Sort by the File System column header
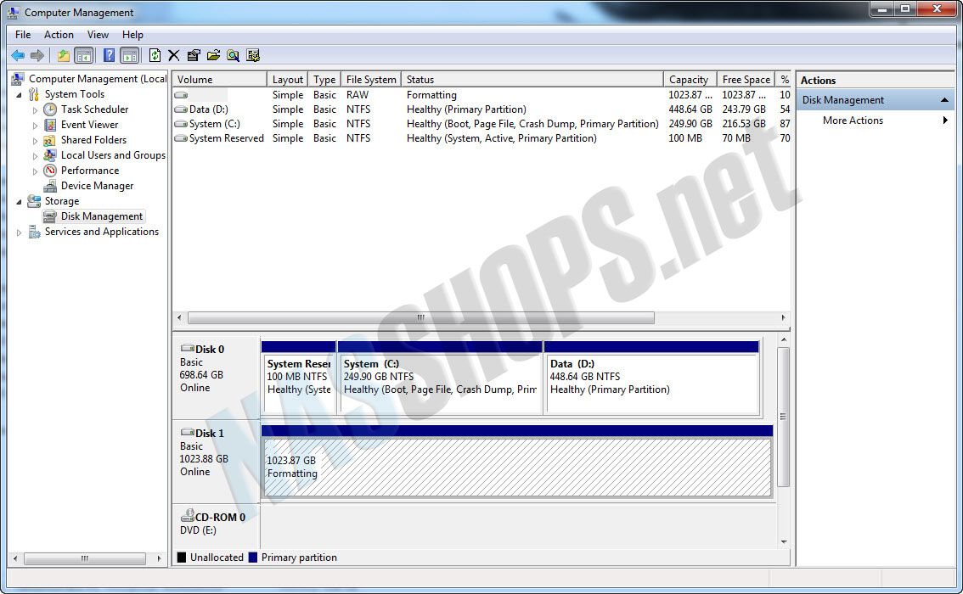 371,80
